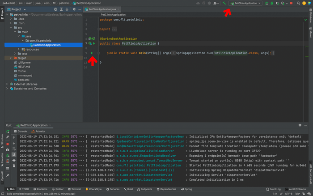This screenshot has height=196, width=313.
Task: Select pom.xml in the project tree
Action: coord(22,80)
